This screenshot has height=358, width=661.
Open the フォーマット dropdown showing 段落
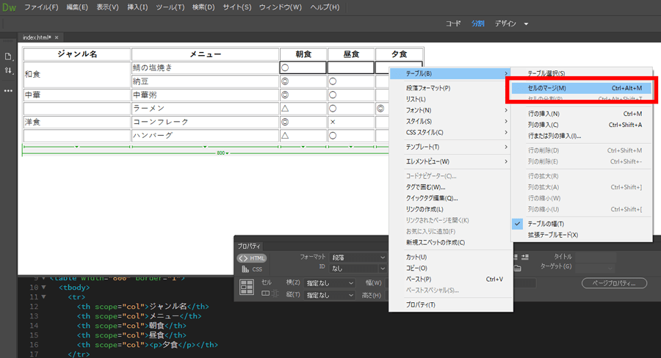pos(358,257)
